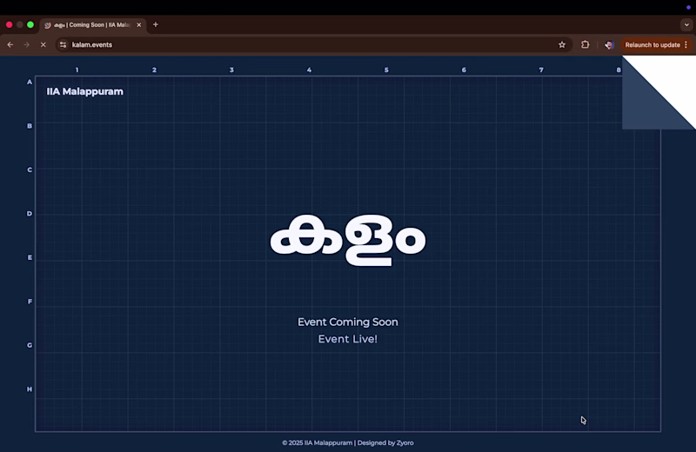Bookmark this page with the star icon
This screenshot has width=696, height=452.
562,45
